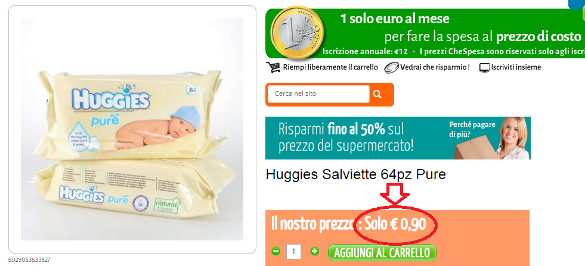The width and height of the screenshot is (585, 266).
Task: Click the monitor icon beside Iscriviti insieme
Action: tap(484, 68)
